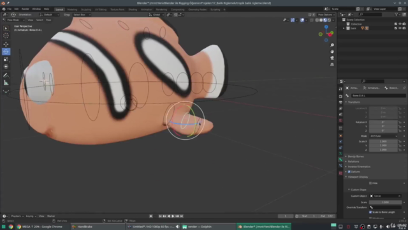Toggle Scale to Bone Length checkbox
The image size is (408, 230).
(370, 212)
